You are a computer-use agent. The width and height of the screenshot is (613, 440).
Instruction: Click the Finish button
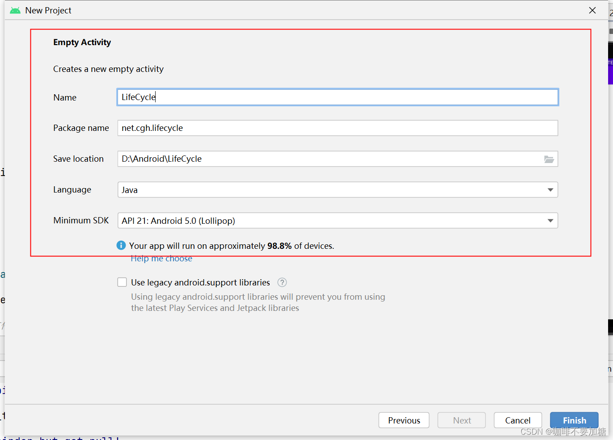coord(574,420)
